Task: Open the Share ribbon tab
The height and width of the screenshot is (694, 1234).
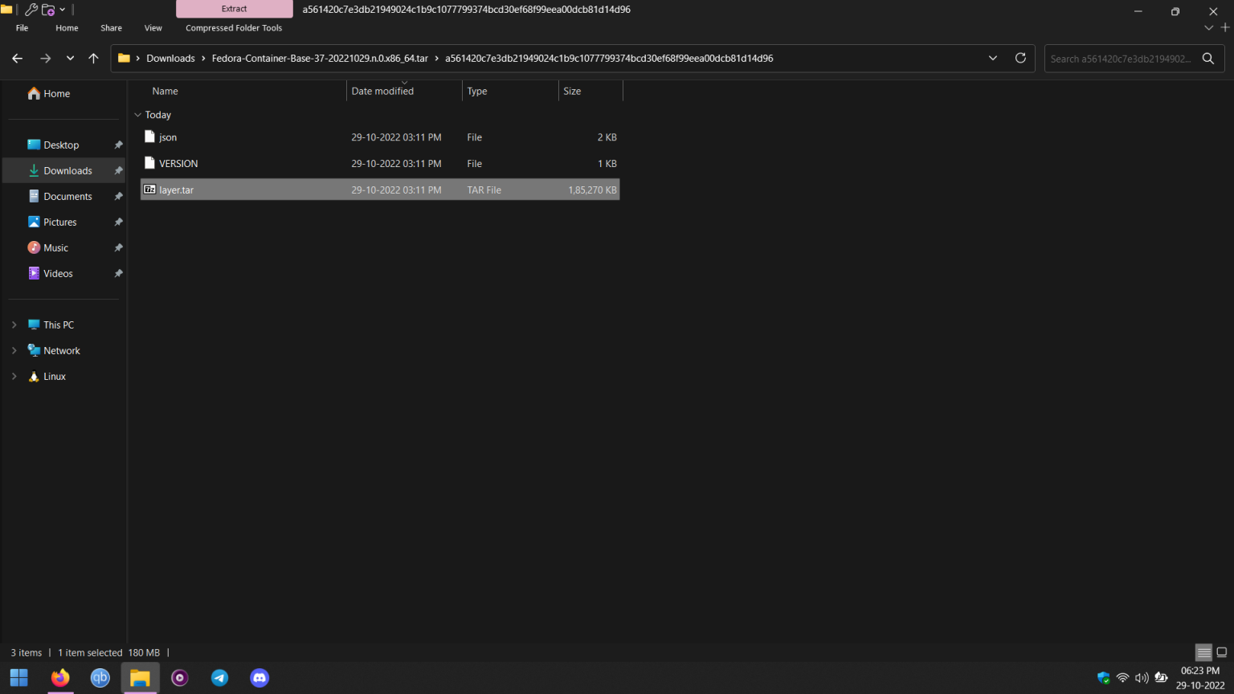Action: (x=111, y=27)
